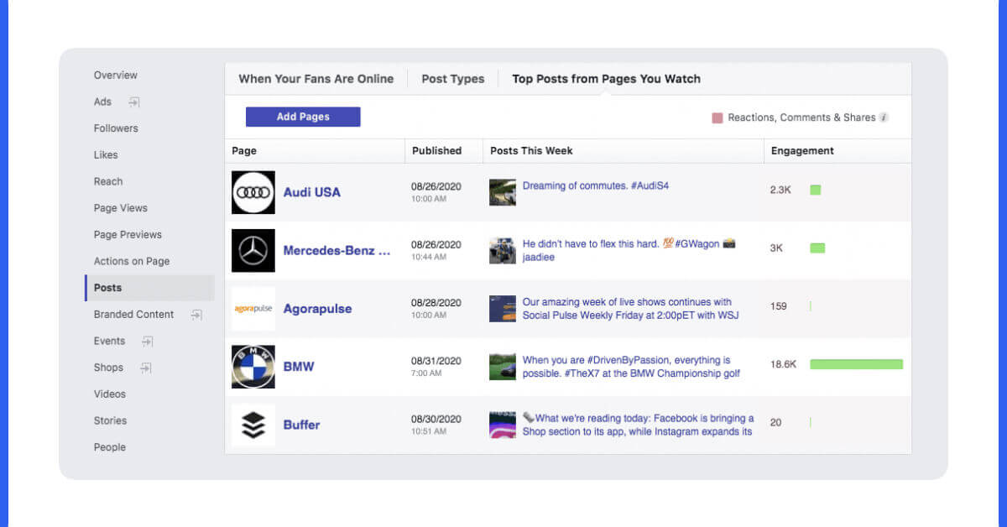Click the BMW roundel logo

tap(253, 367)
